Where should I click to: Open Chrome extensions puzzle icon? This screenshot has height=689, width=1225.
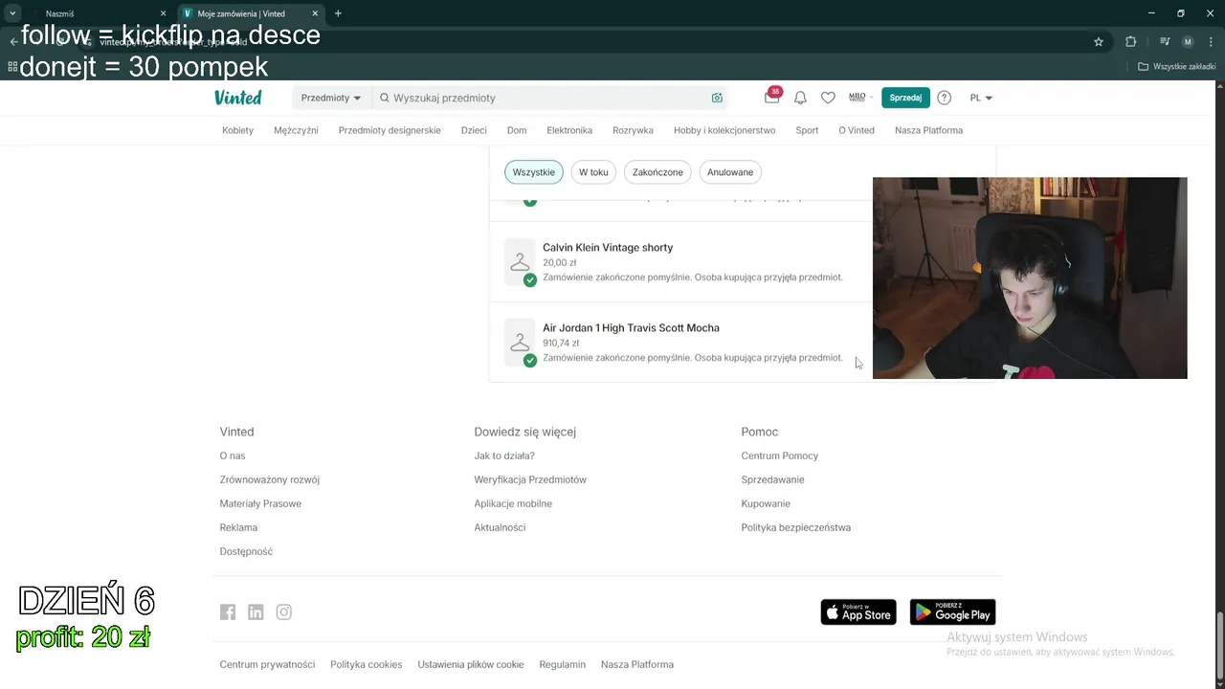1130,41
